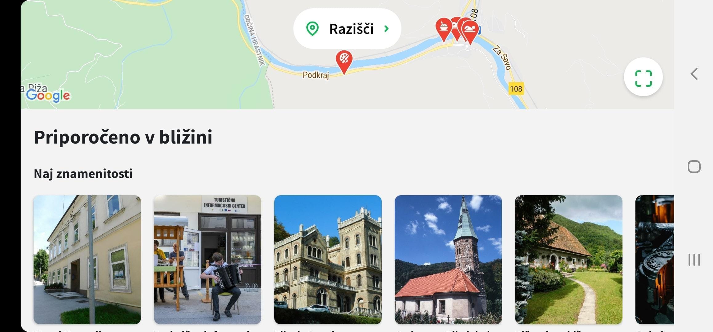This screenshot has height=332, width=713.
Task: Open the cottage with garden path card
Action: [569, 259]
